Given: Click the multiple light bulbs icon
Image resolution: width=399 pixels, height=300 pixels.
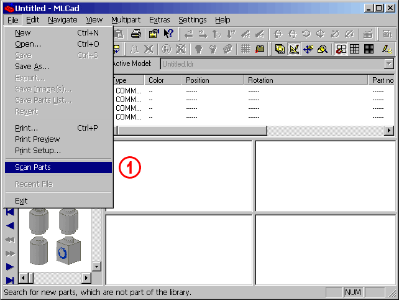Looking at the screenshot, I should tap(227, 49).
